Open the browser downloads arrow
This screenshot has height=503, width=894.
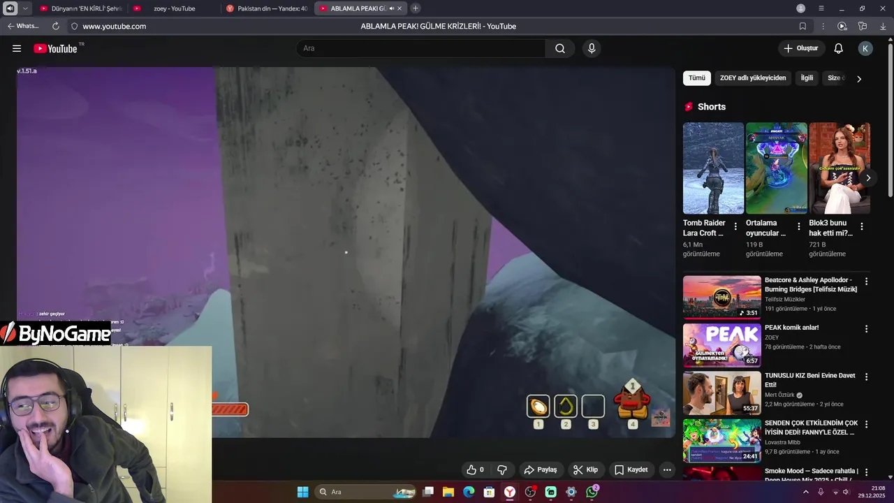[x=883, y=26]
